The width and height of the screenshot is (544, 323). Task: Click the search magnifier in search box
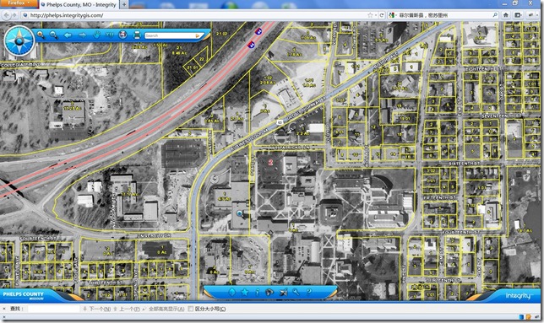[x=495, y=15]
